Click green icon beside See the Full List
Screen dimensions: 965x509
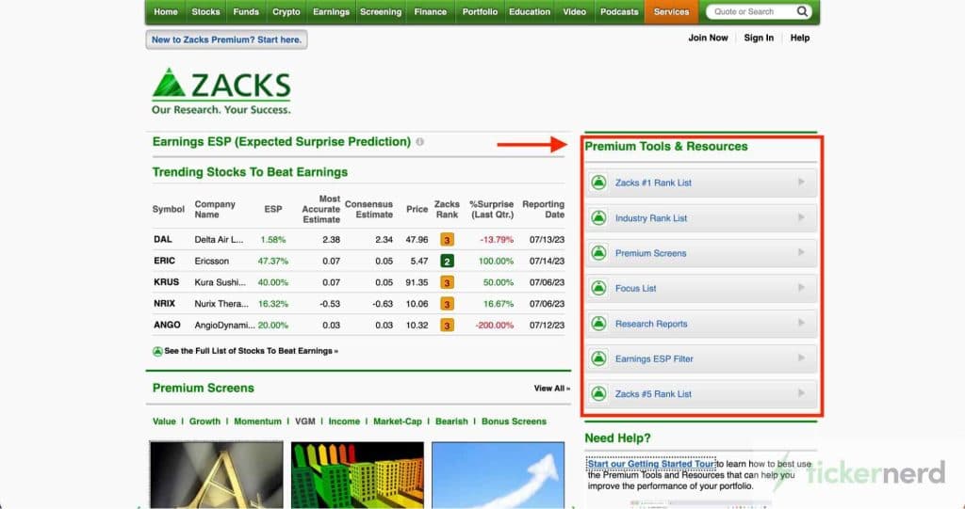[157, 351]
